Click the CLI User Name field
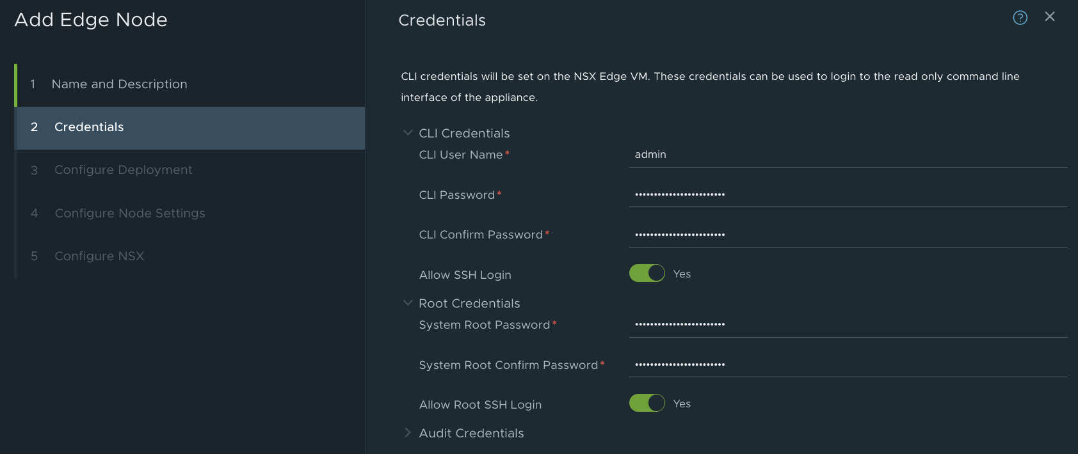Viewport: 1078px width, 454px height. pos(848,155)
